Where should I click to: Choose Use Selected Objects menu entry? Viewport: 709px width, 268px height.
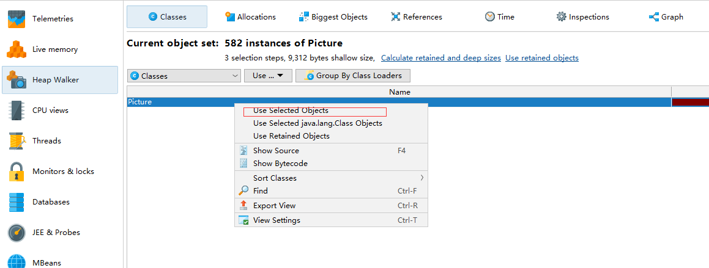[x=291, y=111]
